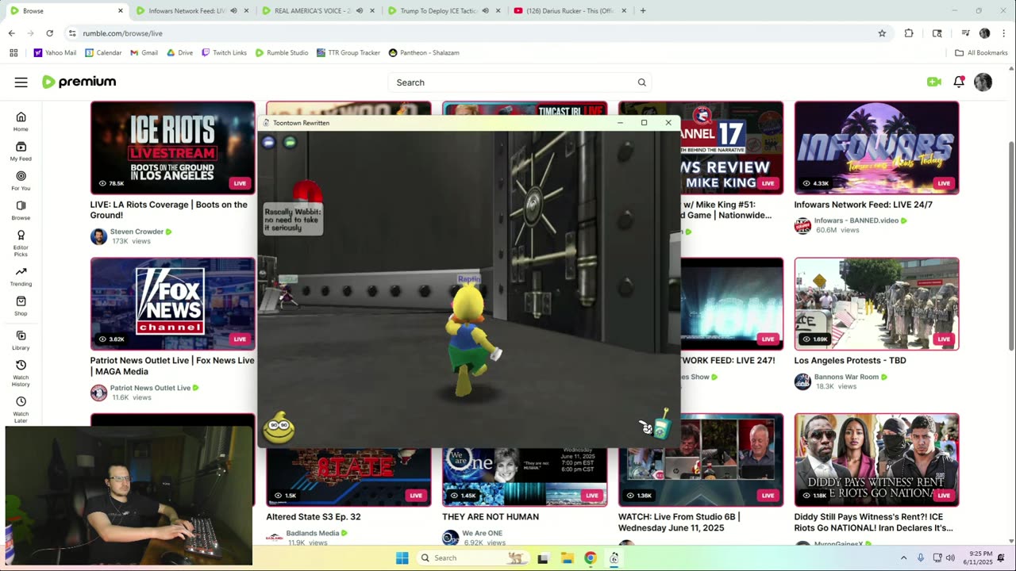
Task: Open the Infowars thumbnail
Action: pyautogui.click(x=876, y=148)
